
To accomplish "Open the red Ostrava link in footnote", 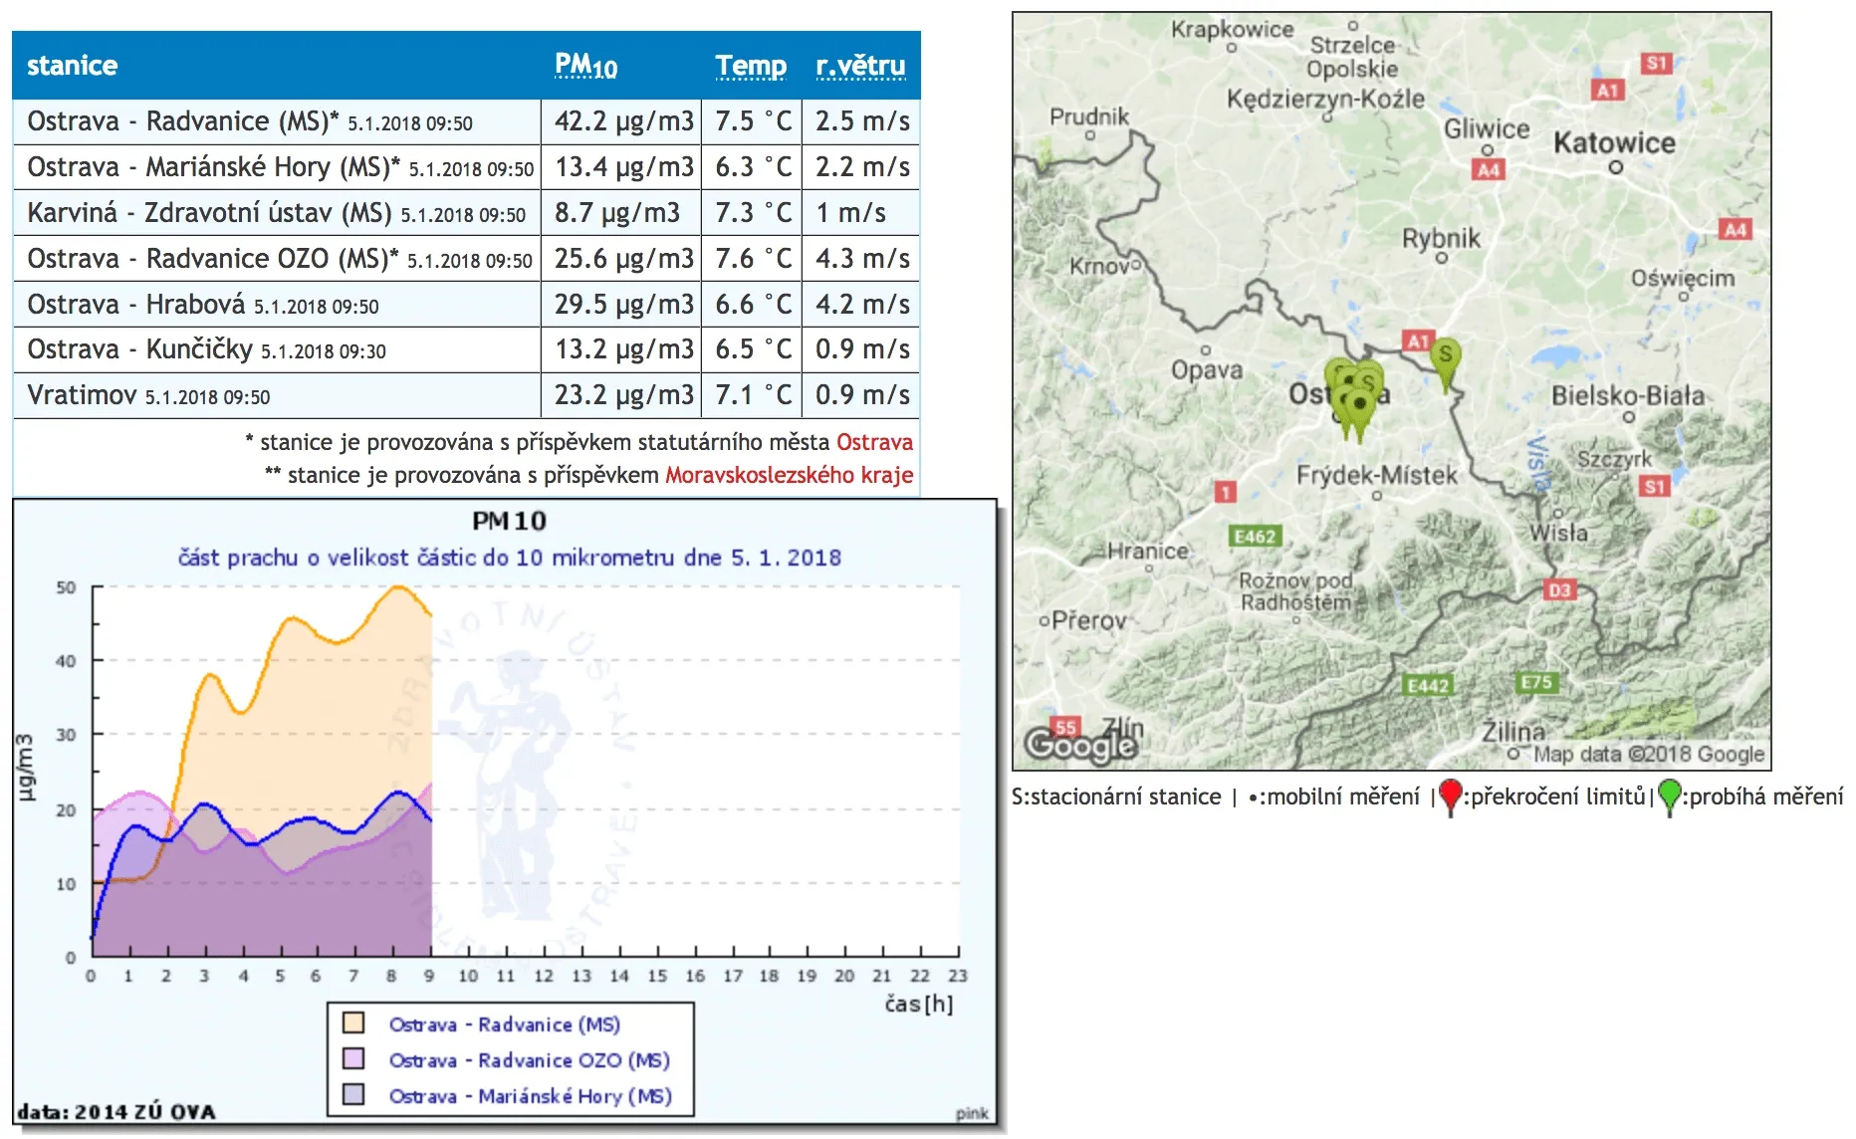I will pos(874,442).
